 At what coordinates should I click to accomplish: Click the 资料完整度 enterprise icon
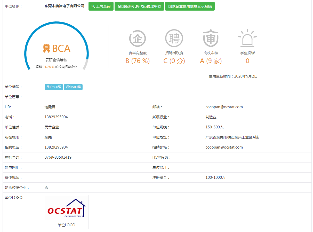click(138, 38)
